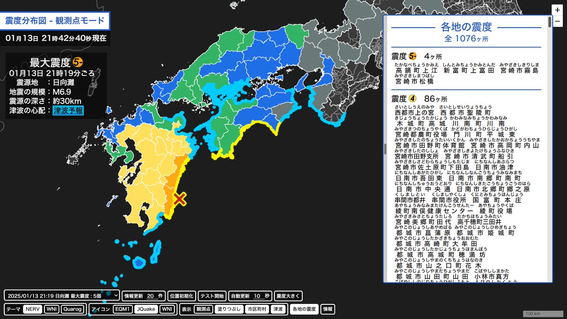The height and width of the screenshot is (319, 567).
Task: Toggle 観測点 display mode
Action: 203,310
